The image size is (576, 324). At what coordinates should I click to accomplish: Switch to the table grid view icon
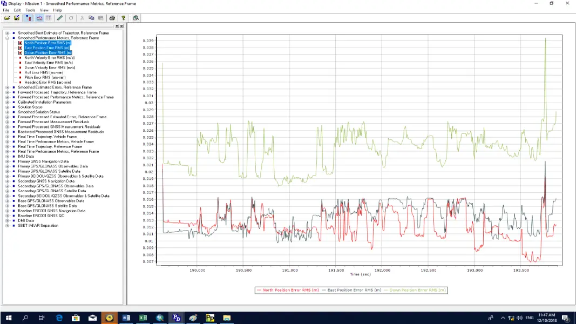pyautogui.click(x=48, y=18)
